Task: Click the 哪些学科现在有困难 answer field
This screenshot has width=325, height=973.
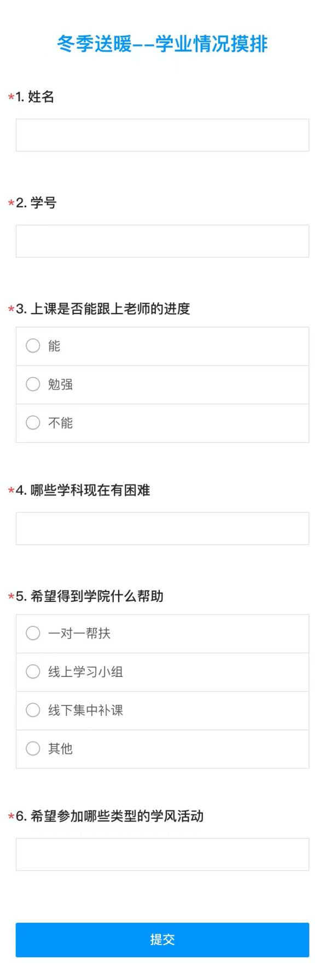Action: 162,529
